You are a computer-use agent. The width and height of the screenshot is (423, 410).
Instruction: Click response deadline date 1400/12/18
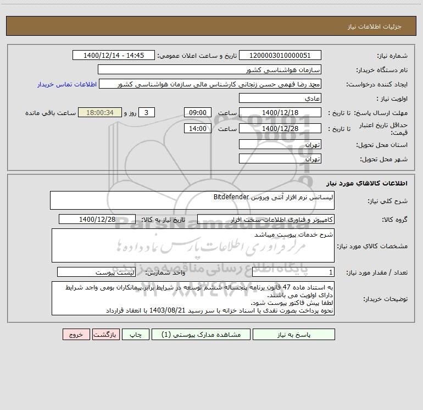pos(280,112)
